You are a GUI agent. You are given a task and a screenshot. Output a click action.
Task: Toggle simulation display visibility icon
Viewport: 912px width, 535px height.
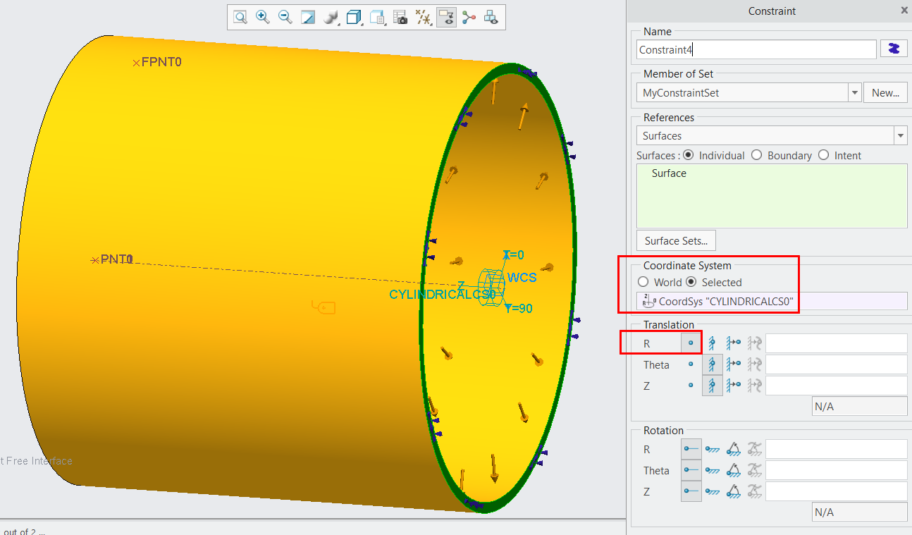pyautogui.click(x=446, y=17)
